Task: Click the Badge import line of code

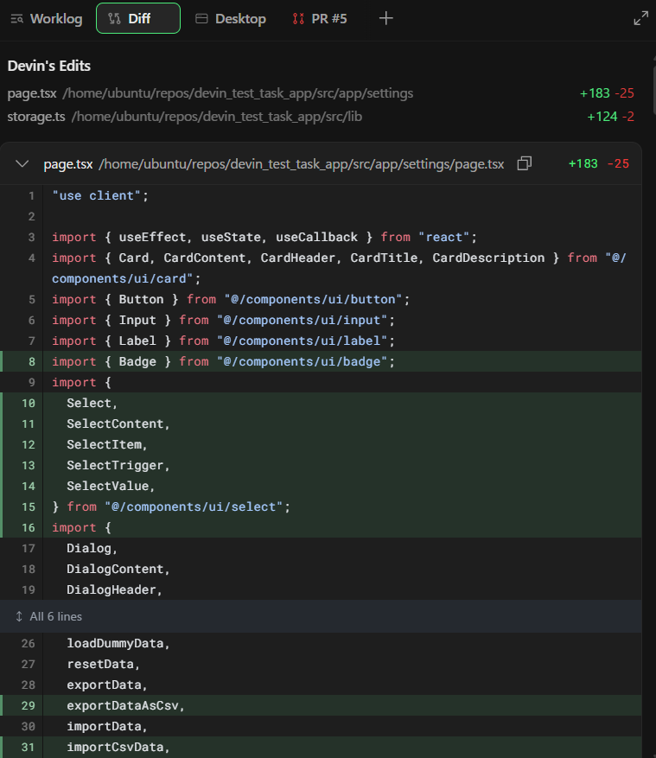Action: 223,361
